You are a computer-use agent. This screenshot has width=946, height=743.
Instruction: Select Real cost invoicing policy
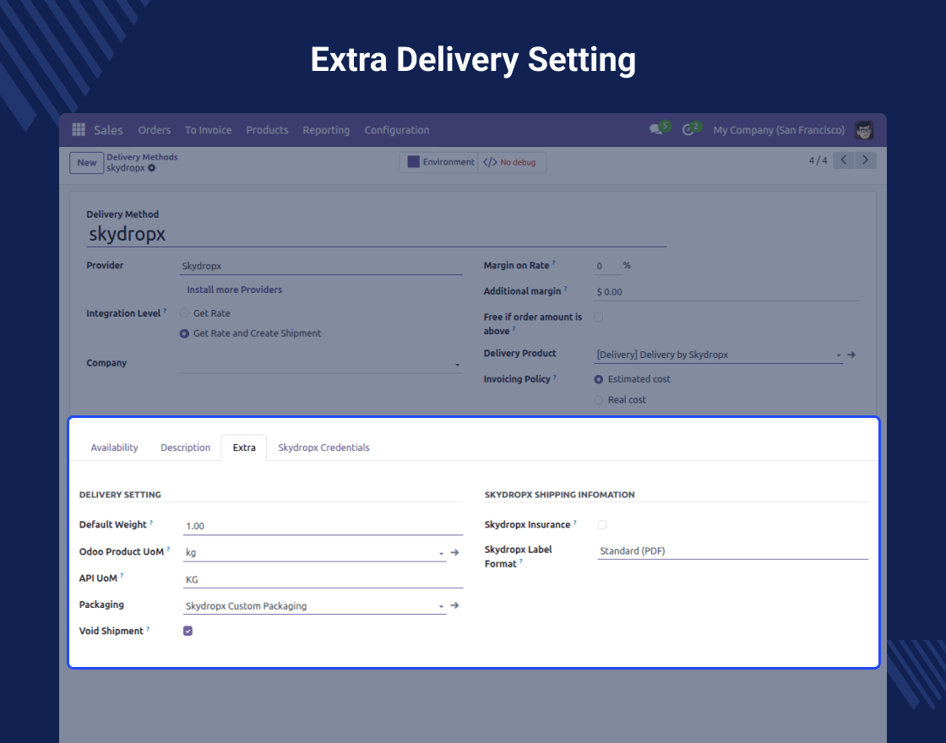599,400
